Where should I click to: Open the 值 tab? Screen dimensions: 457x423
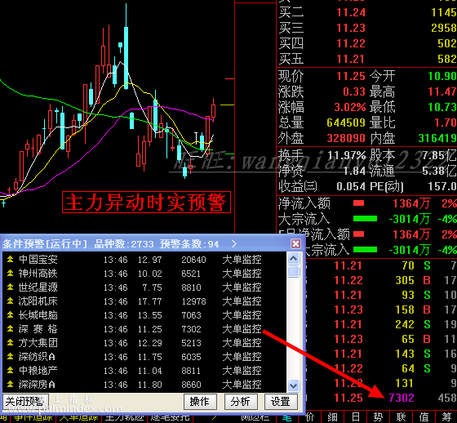click(424, 417)
